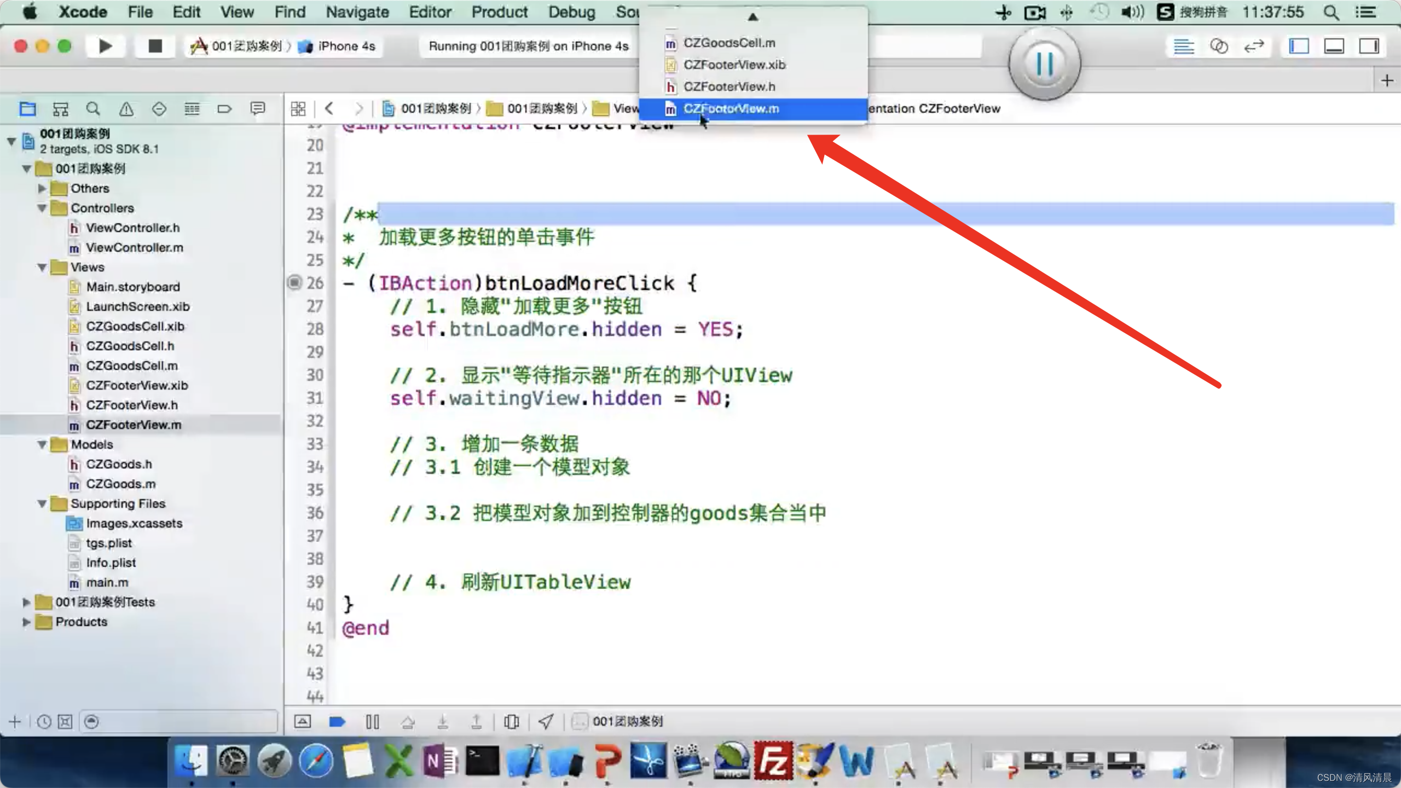
Task: Click the search navigator icon
Action: [x=94, y=109]
